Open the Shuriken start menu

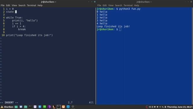tap(7, 107)
